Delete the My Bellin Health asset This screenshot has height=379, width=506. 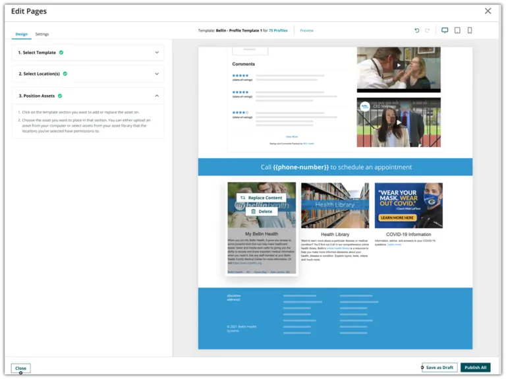pyautogui.click(x=262, y=212)
